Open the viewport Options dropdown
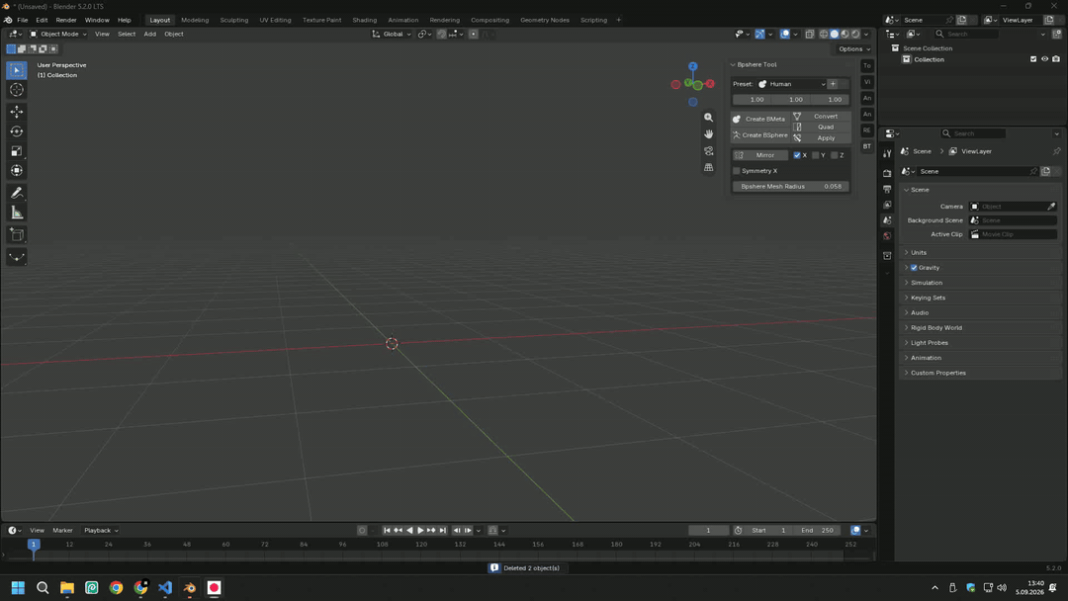Viewport: 1068px width, 601px height. coord(853,49)
